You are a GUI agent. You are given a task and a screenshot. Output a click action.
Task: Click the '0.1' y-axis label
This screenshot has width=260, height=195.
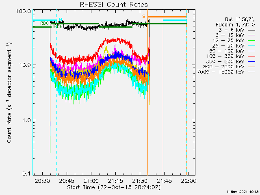click(x=26, y=173)
